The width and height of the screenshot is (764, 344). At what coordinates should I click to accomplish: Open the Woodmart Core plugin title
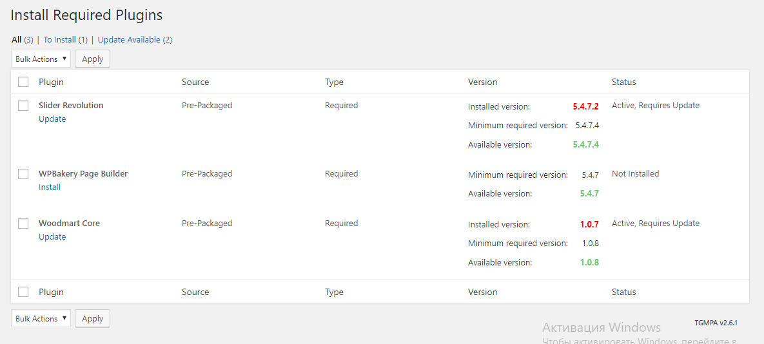(x=69, y=224)
